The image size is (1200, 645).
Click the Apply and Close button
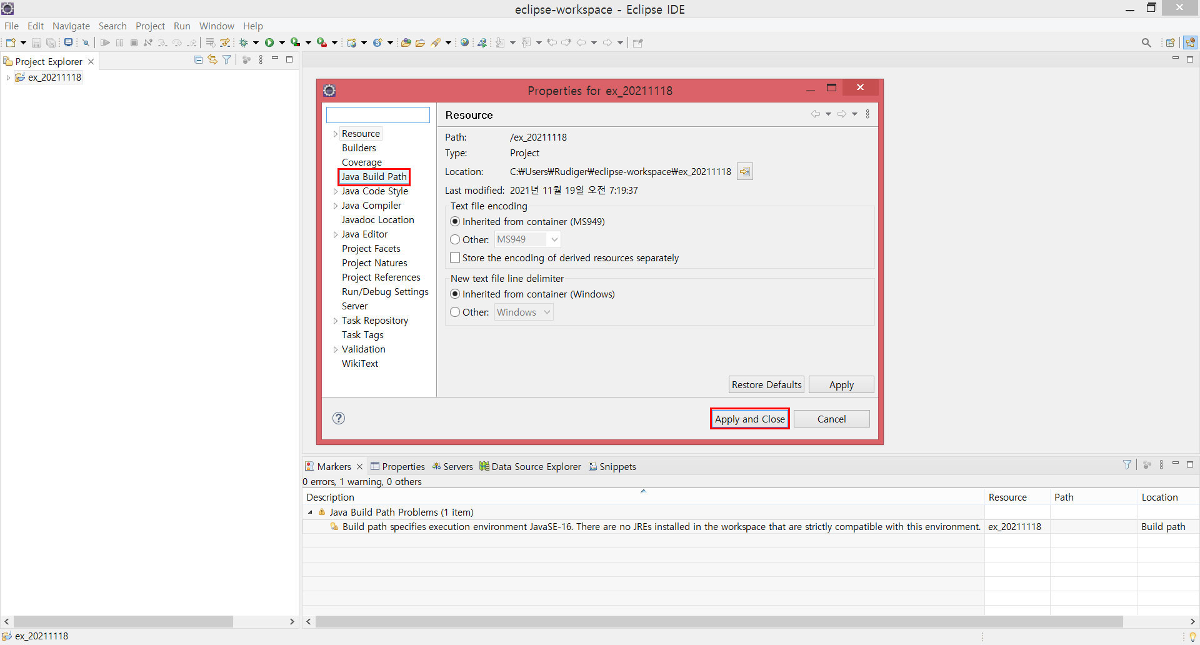750,419
